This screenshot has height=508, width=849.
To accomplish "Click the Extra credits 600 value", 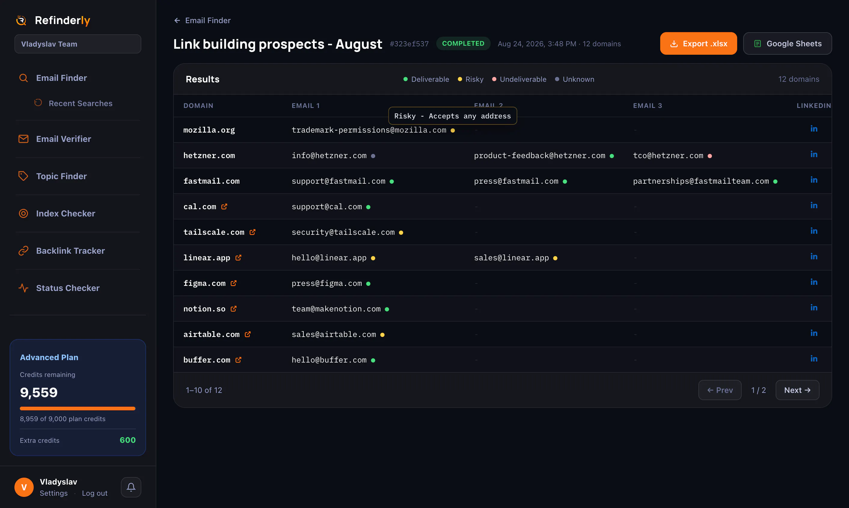I will point(128,440).
